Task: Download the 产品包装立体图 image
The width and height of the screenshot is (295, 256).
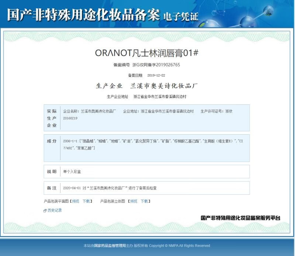Action: (145, 201)
